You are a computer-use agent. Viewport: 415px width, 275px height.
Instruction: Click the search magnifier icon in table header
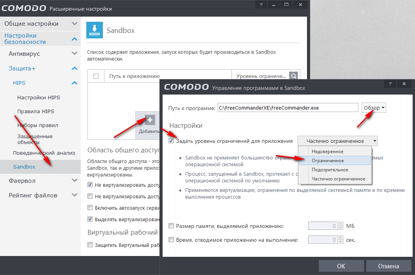tap(294, 76)
